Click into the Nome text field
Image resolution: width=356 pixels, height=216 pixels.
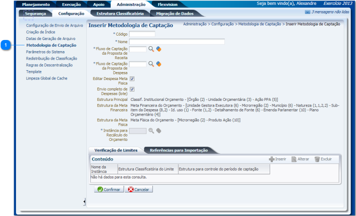coord(177,42)
